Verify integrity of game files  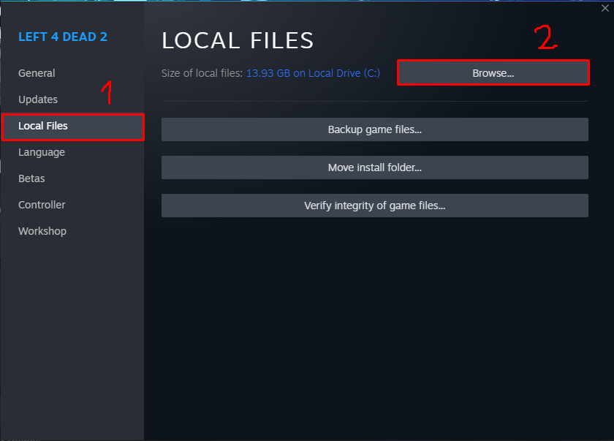(375, 206)
